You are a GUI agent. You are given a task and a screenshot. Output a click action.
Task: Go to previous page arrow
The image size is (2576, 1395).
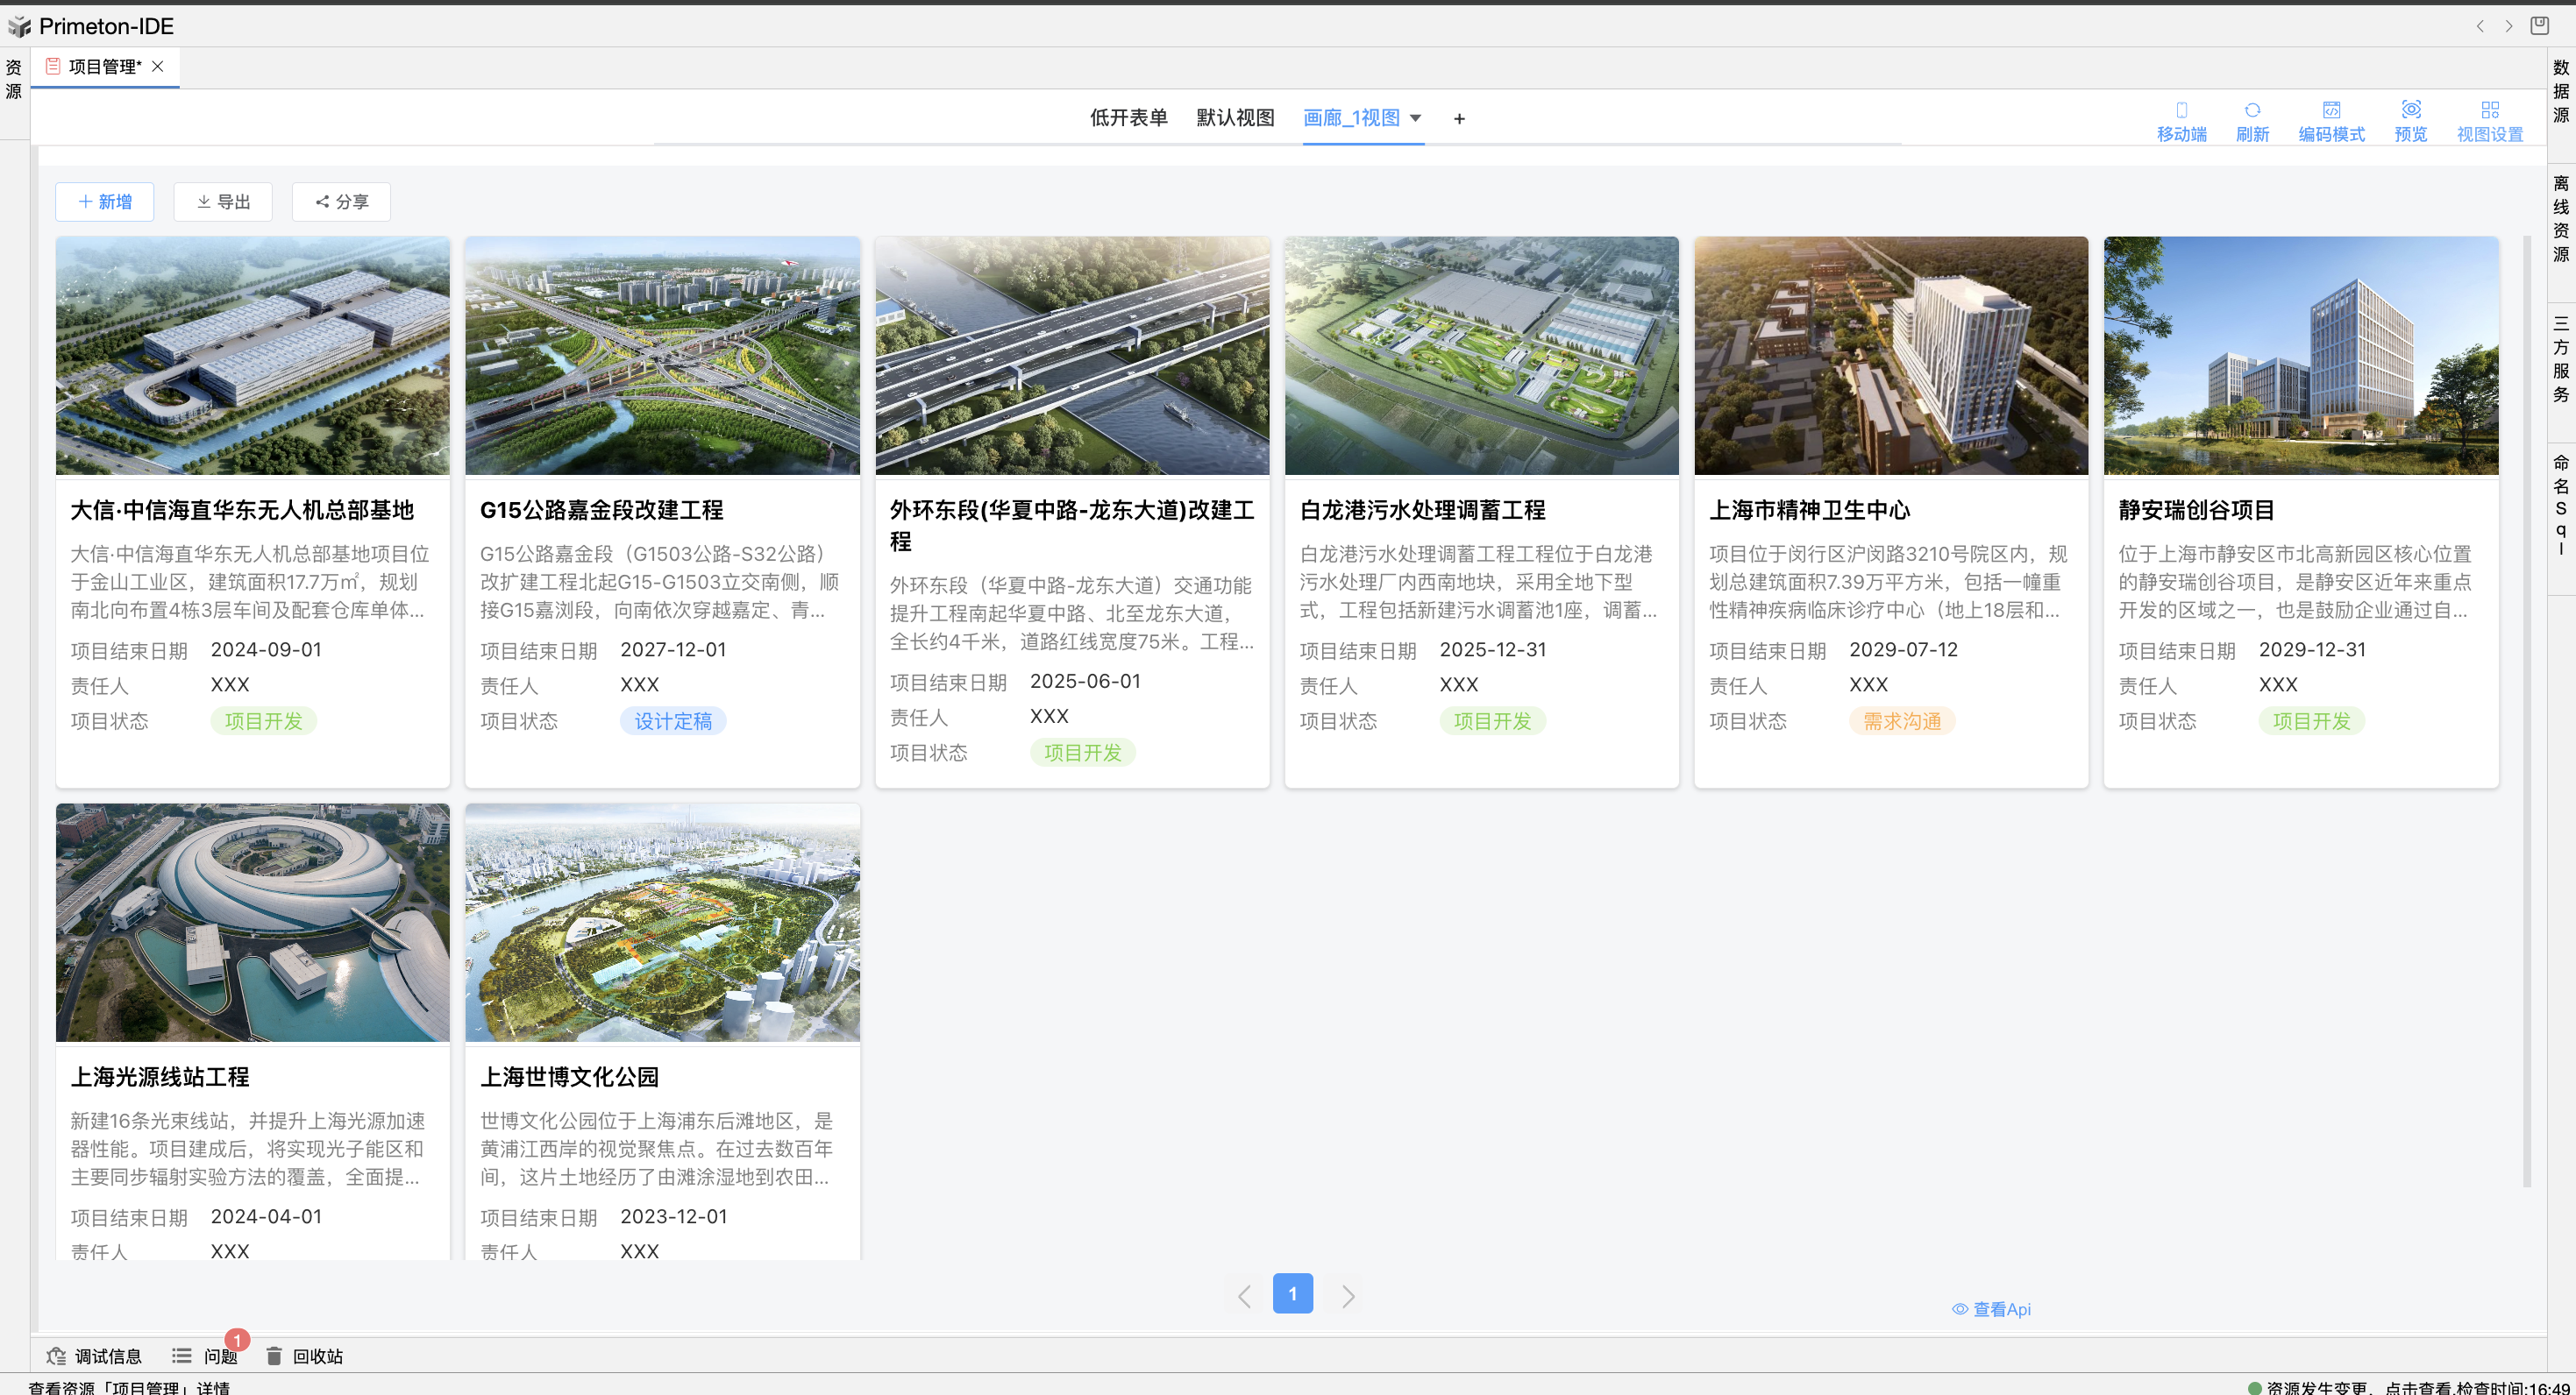[x=1244, y=1296]
